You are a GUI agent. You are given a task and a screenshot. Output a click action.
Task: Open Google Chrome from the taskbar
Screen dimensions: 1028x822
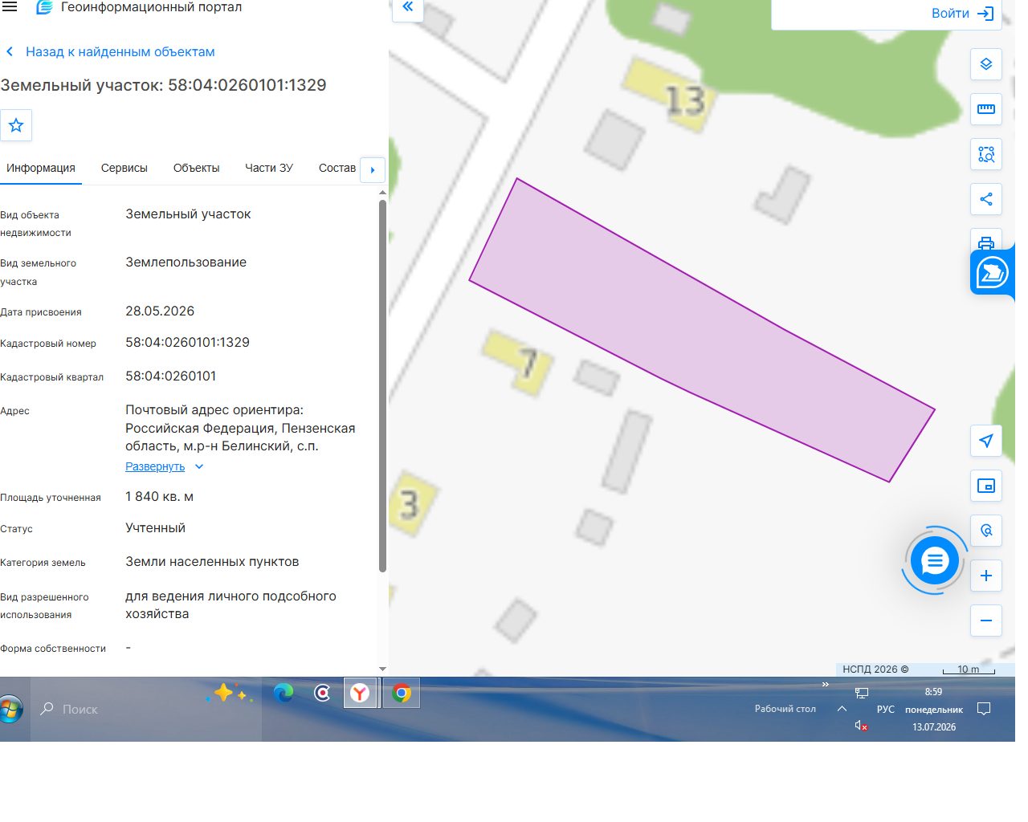(x=402, y=693)
